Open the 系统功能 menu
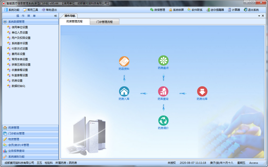The height and width of the screenshot is (167, 268). (x=12, y=10)
